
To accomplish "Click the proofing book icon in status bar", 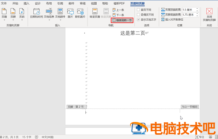I will click(36, 137).
